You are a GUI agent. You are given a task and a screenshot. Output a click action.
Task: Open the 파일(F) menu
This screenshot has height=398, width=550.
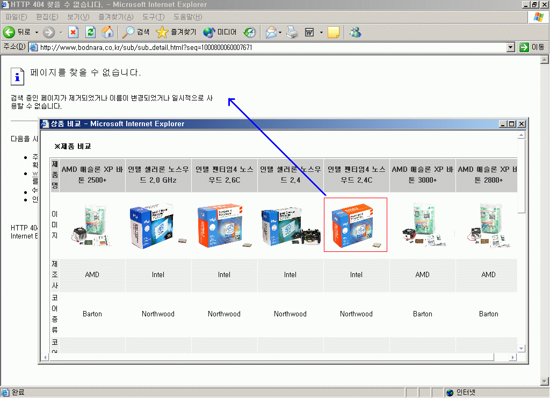(16, 17)
